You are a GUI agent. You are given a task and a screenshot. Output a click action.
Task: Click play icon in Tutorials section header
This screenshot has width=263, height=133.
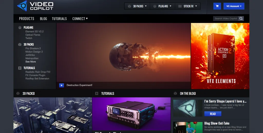pyautogui.click(x=97, y=93)
